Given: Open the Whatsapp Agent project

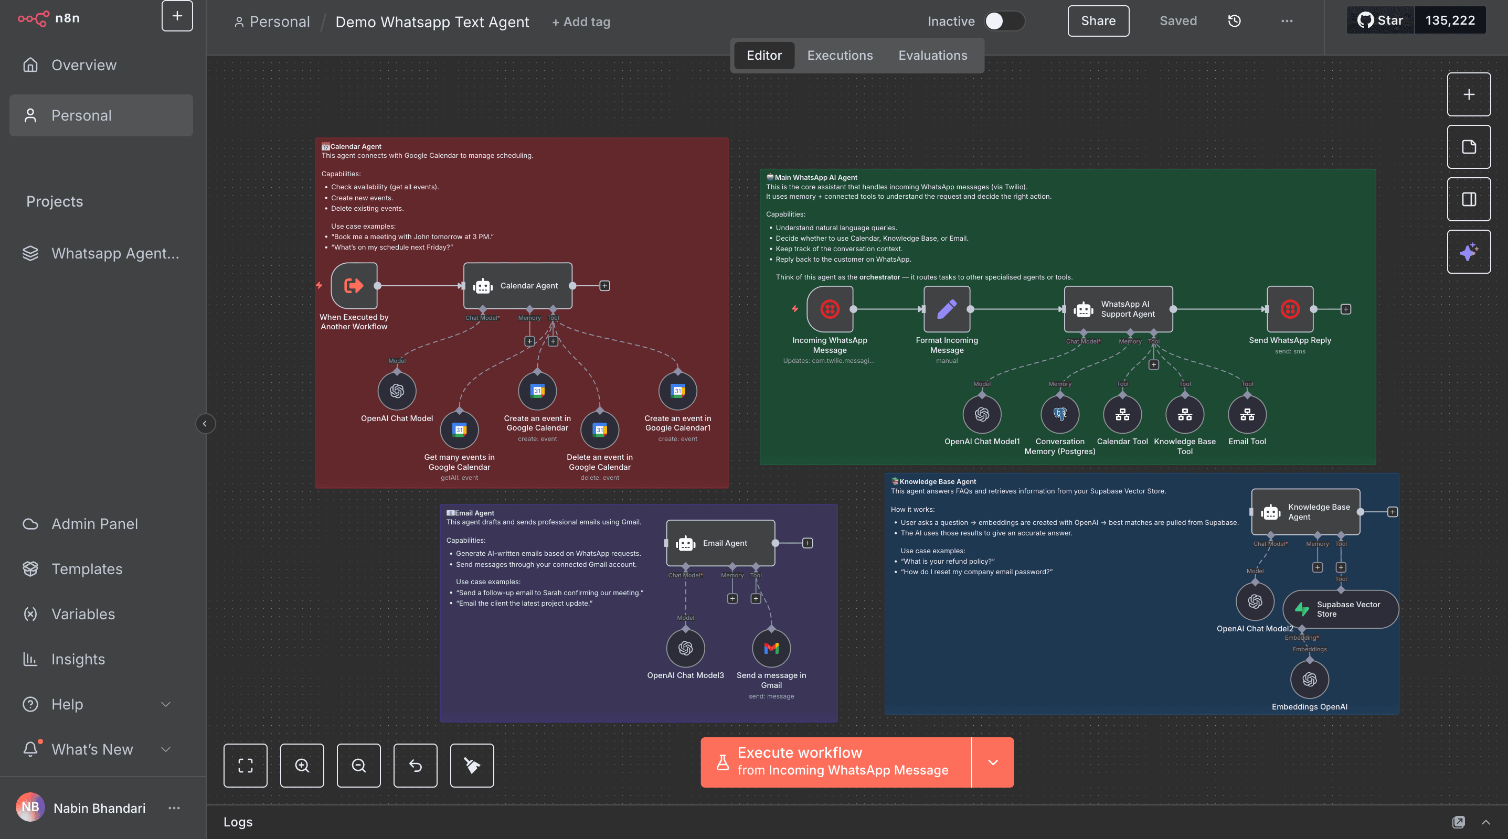Looking at the screenshot, I should coord(101,253).
